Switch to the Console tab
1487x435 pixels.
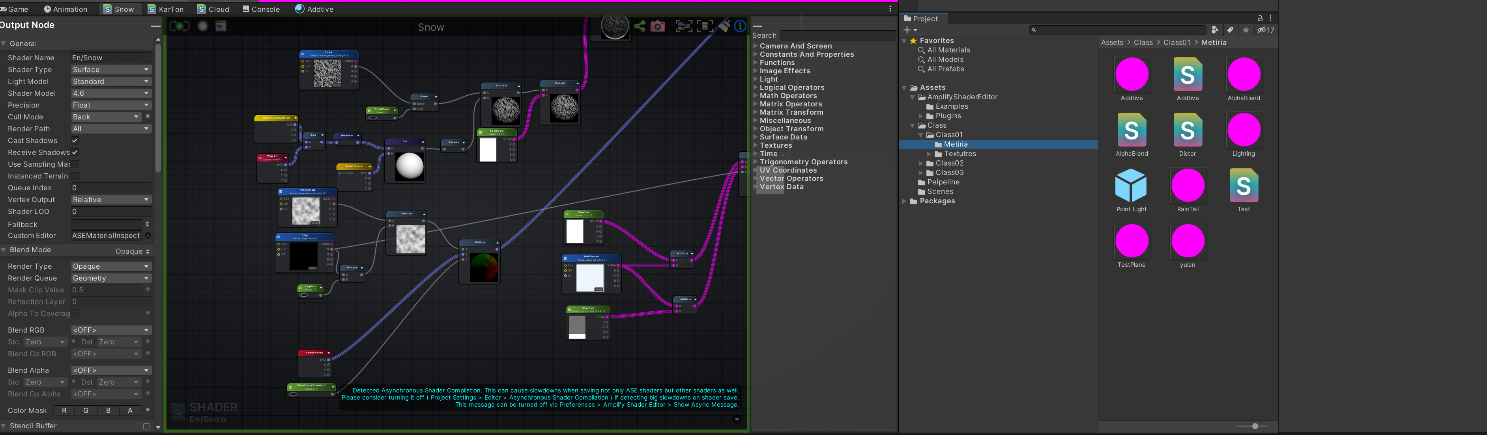tap(261, 9)
